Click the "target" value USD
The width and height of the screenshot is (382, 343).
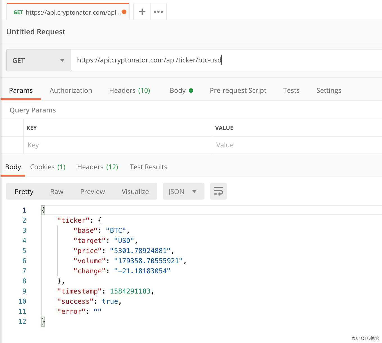(124, 241)
